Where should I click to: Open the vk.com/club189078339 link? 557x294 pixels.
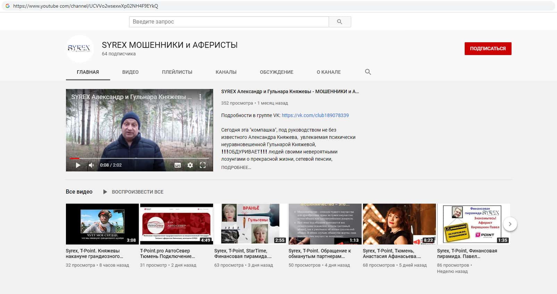(315, 115)
